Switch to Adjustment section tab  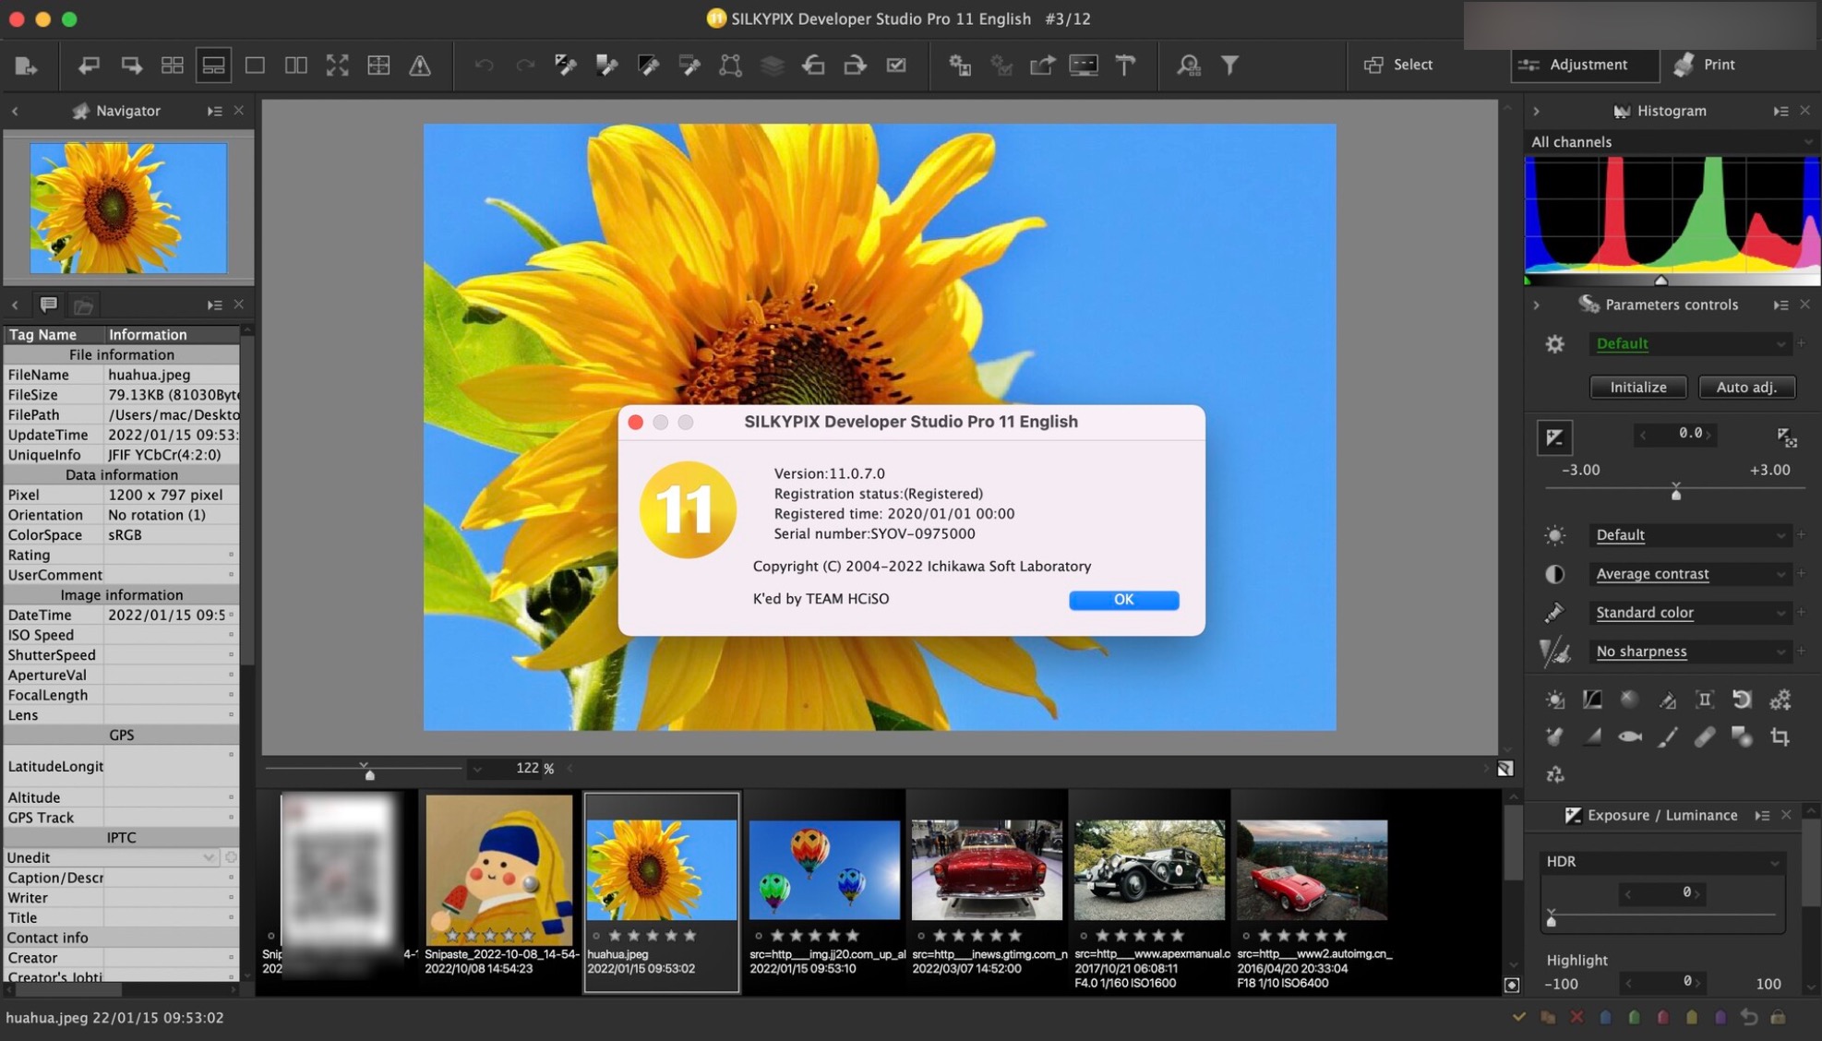1585,65
